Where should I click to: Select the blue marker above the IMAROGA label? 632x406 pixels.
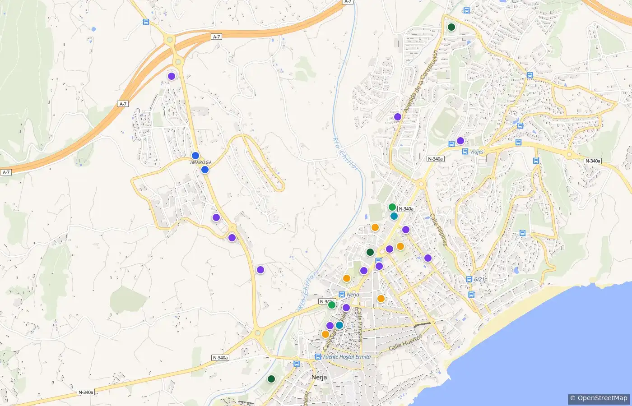point(195,156)
